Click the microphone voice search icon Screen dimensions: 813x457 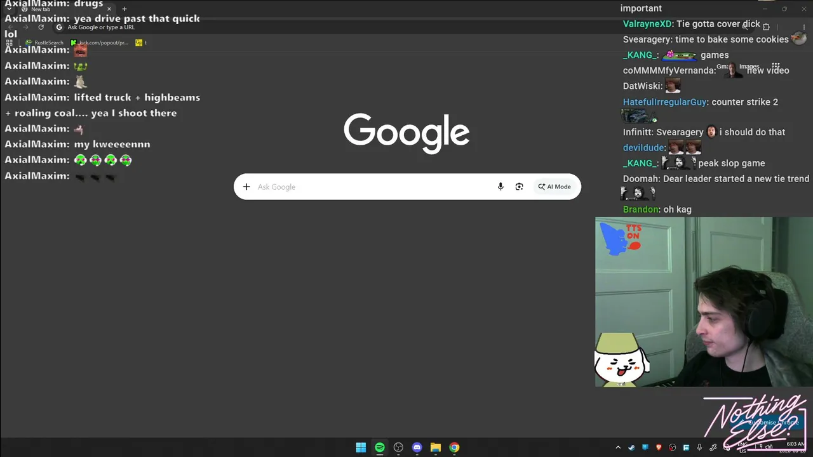click(x=501, y=187)
